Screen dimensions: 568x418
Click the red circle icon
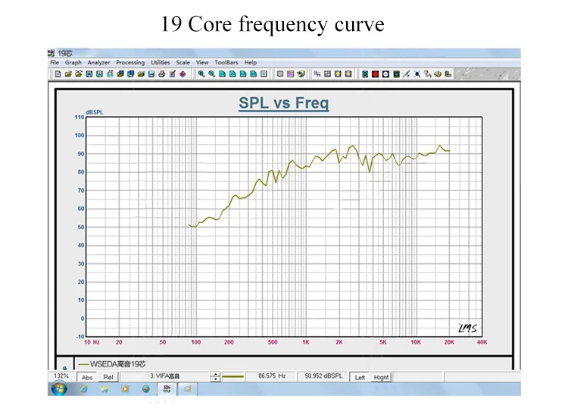376,74
